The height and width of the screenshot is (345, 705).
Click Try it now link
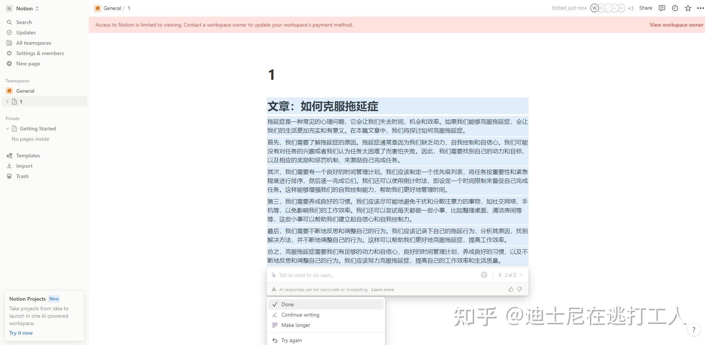pos(21,333)
